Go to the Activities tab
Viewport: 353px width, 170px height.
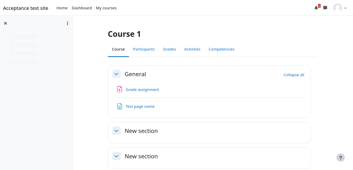[192, 49]
